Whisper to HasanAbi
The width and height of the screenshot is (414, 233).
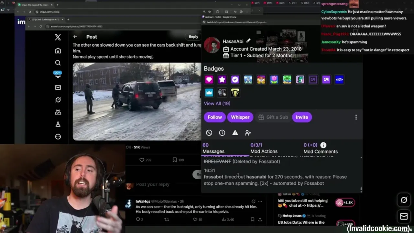click(x=240, y=117)
